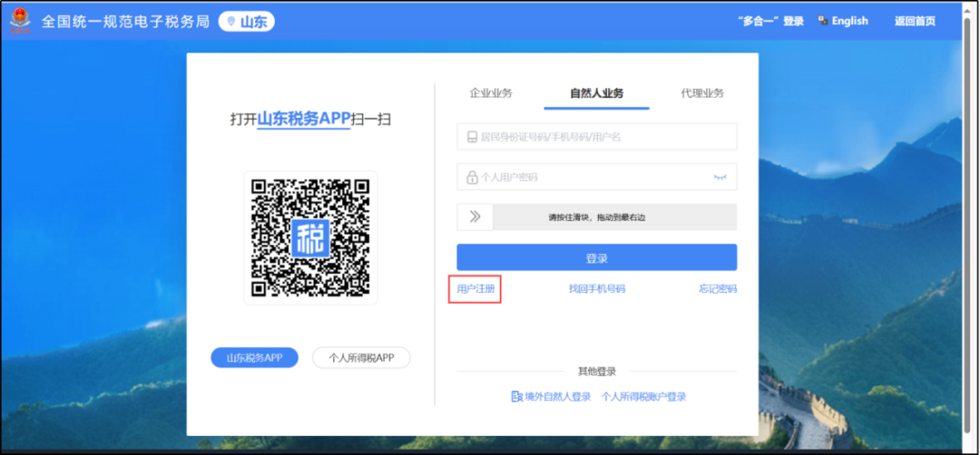The height and width of the screenshot is (455, 980).
Task: Click the 找回手机号码 link
Action: (597, 289)
